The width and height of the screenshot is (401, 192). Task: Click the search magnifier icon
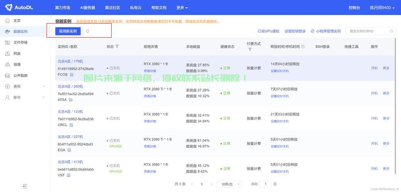(391, 31)
